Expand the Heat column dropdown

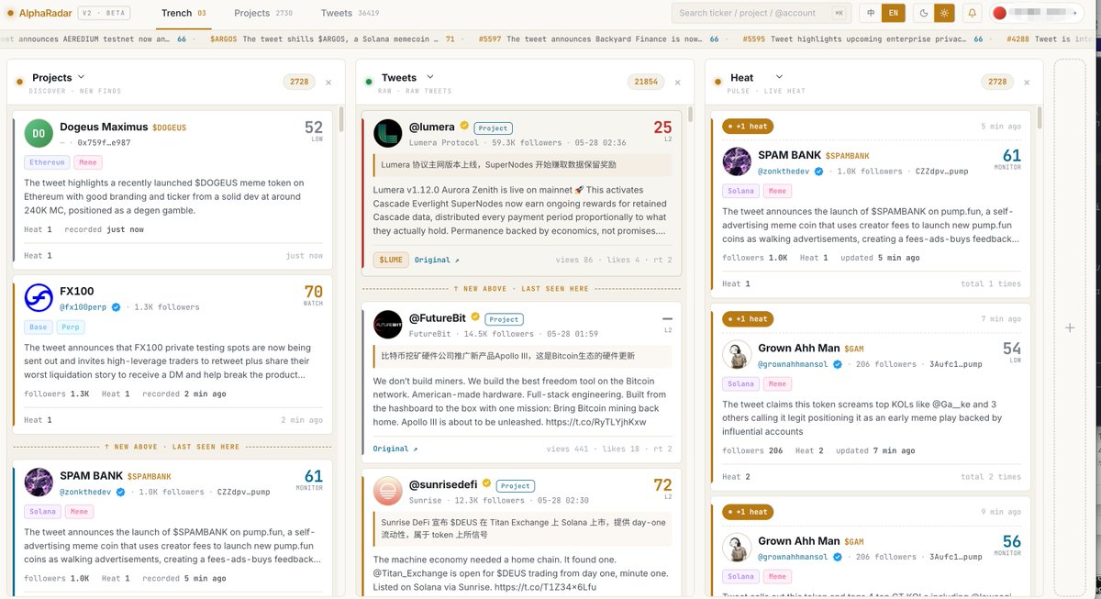coord(779,77)
